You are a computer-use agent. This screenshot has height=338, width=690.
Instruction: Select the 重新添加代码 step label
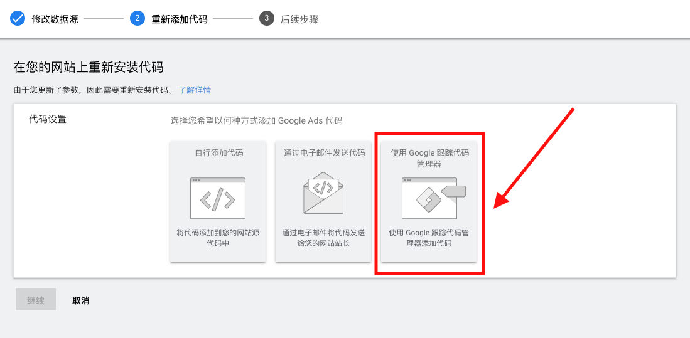[179, 19]
